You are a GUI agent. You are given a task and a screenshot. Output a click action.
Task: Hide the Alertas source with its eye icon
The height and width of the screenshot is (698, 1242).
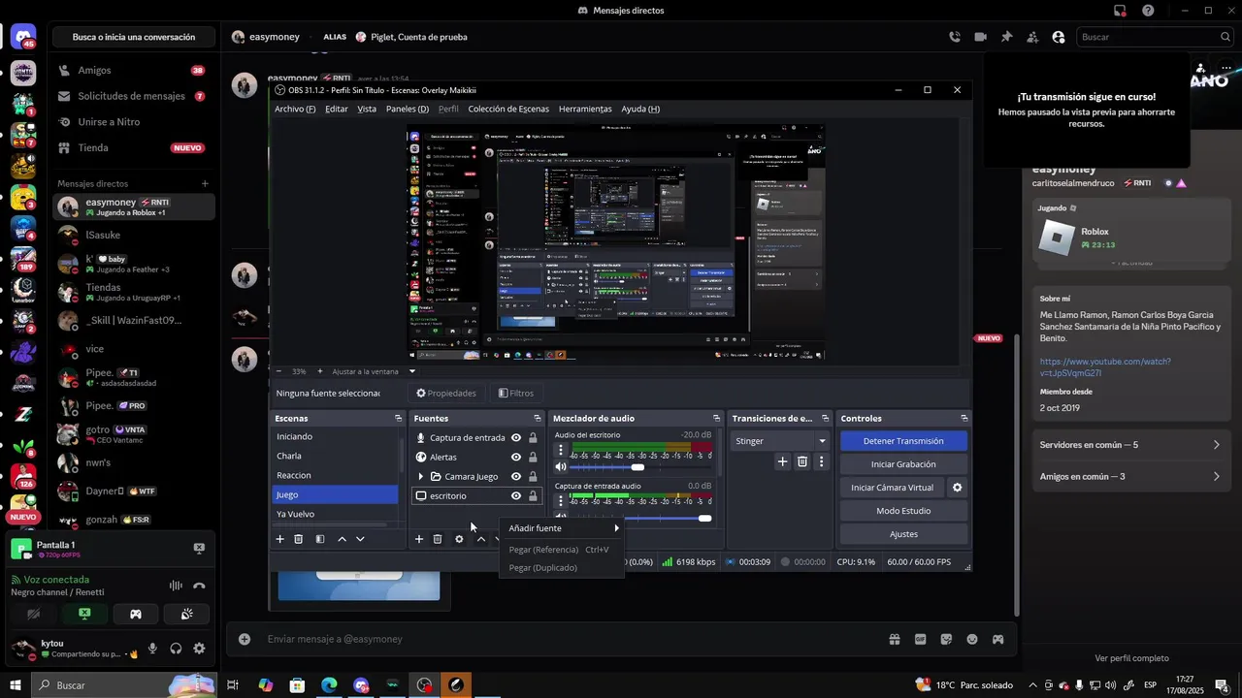[x=516, y=457]
